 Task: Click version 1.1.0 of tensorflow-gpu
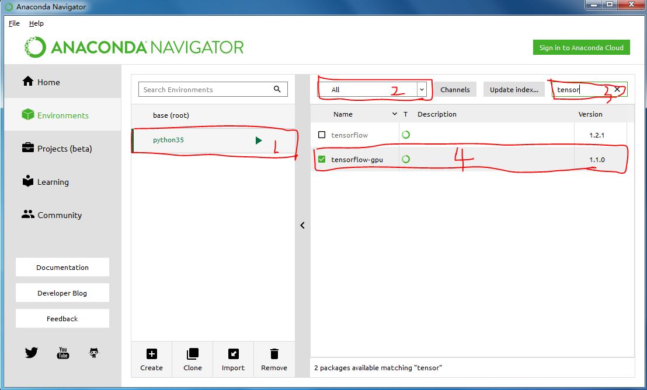pos(597,160)
